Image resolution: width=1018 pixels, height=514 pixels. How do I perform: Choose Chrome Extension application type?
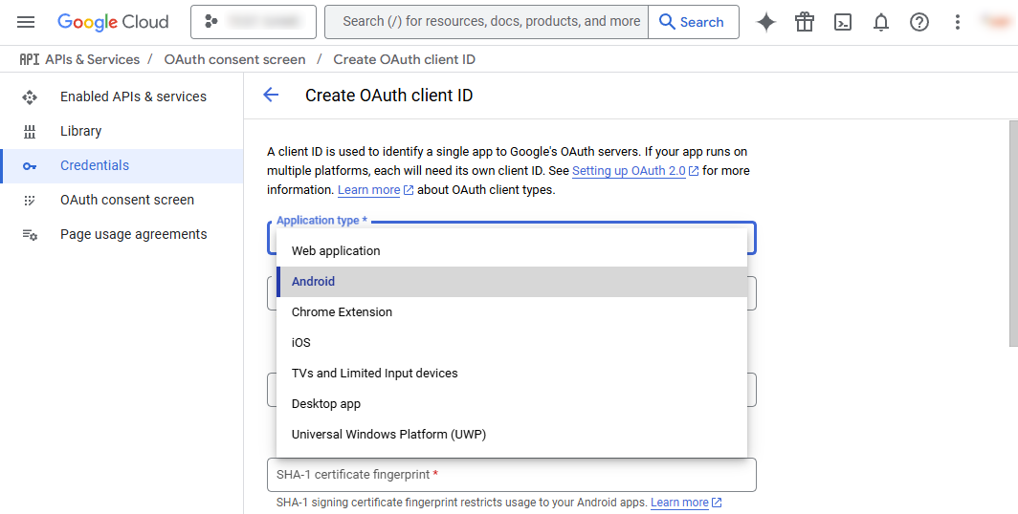tap(512, 311)
